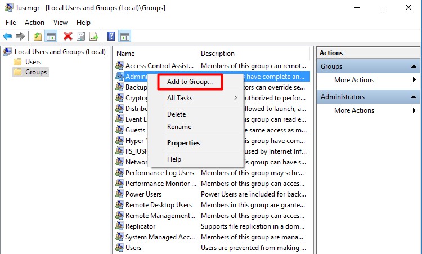Collapse the Groups section header in Actions
This screenshot has height=254, width=422.
point(414,66)
